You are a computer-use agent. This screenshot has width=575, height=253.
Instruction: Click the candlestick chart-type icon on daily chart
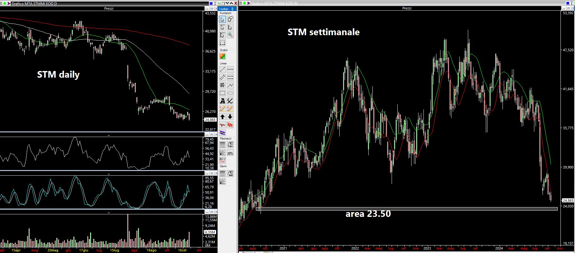point(219,3)
